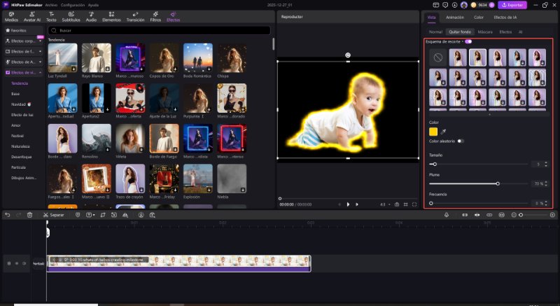Zoom in the timeline with plus icon
The height and width of the screenshot is (306, 560).
tap(552, 215)
